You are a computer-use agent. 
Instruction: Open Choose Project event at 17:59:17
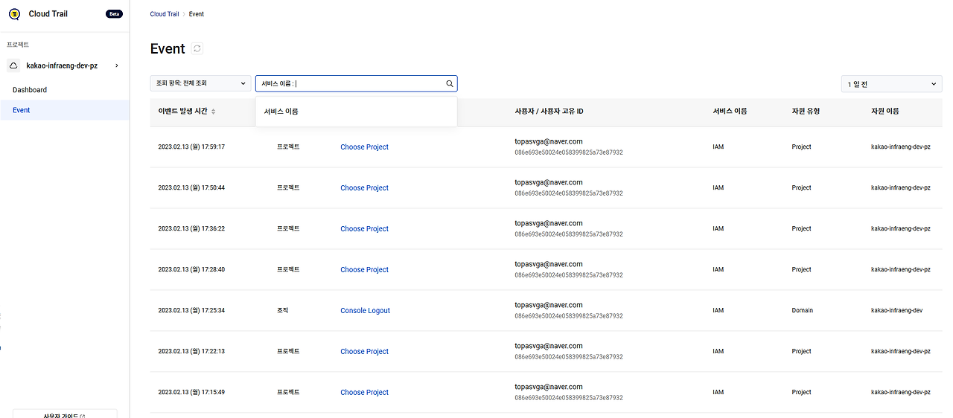click(365, 147)
